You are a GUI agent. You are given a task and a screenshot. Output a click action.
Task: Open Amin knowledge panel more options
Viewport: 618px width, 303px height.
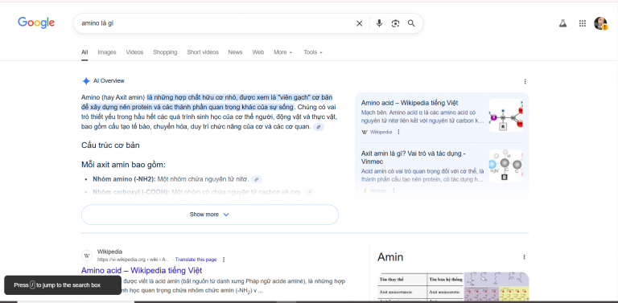pyautogui.click(x=524, y=257)
